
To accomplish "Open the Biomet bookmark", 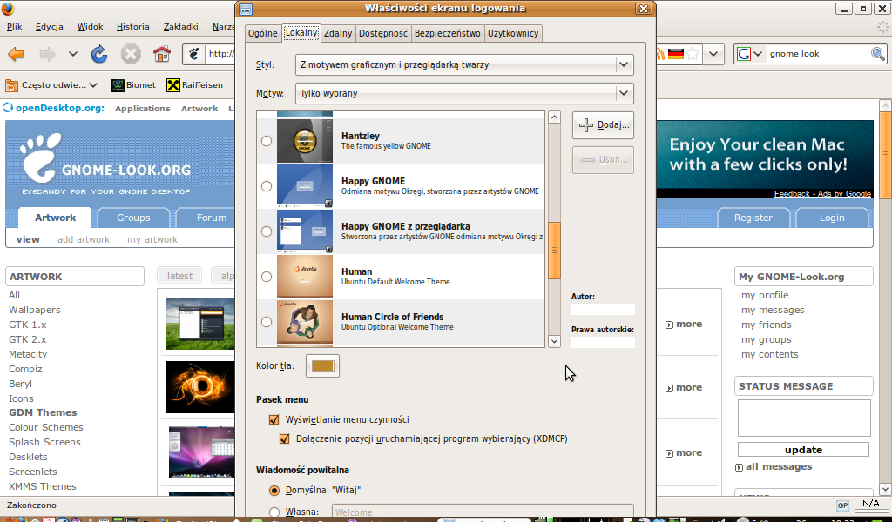I will pos(133,85).
